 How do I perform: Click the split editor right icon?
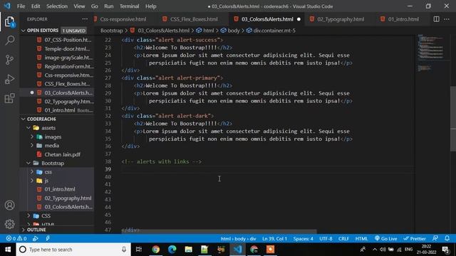436,19
